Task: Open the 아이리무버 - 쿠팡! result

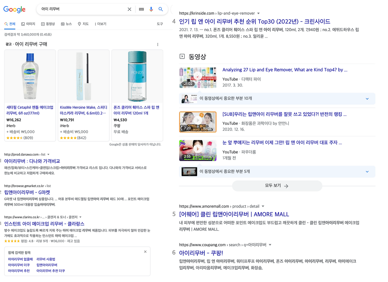Action: coord(201,253)
